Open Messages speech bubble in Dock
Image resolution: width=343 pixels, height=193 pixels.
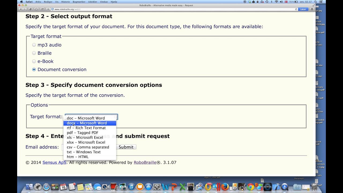pyautogui.click(x=97, y=187)
